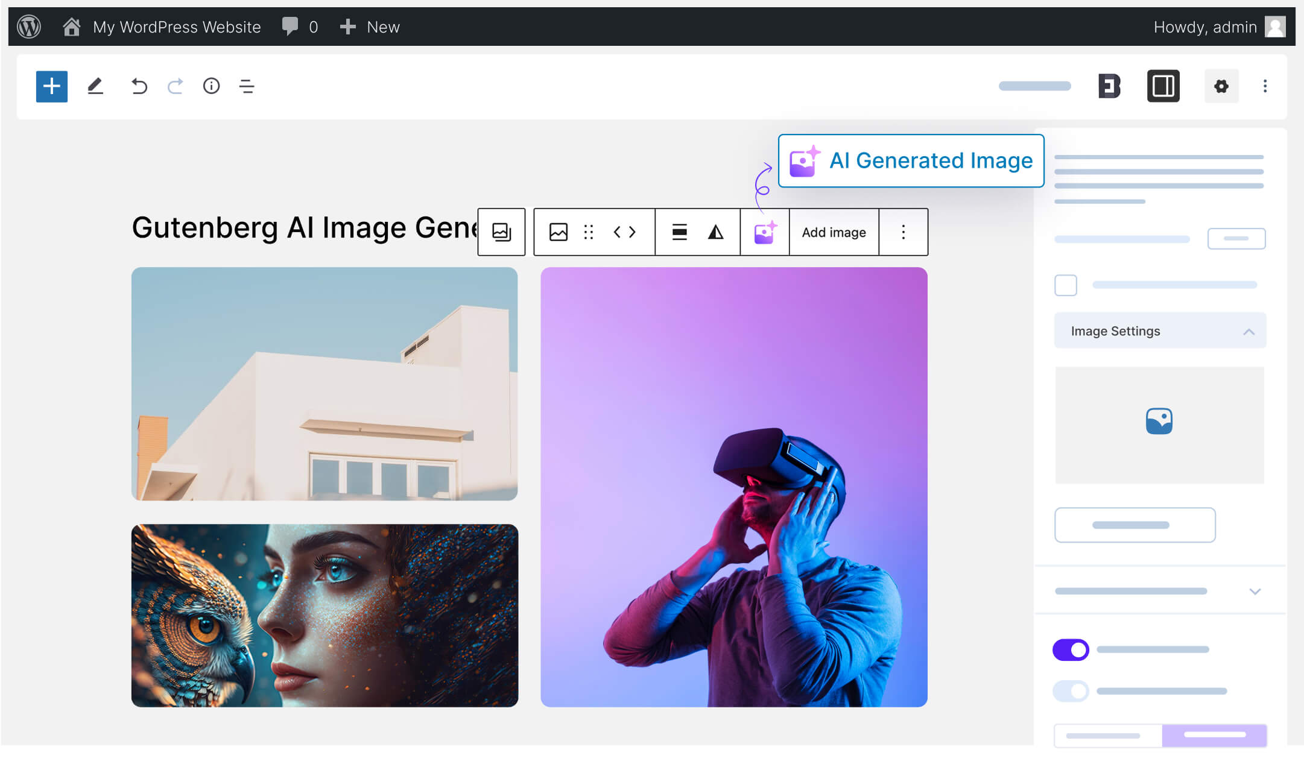Turn on the disabled toggle below the purple one

(x=1071, y=691)
